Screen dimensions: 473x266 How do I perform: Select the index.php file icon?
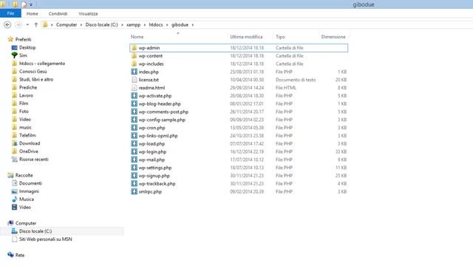coord(135,72)
